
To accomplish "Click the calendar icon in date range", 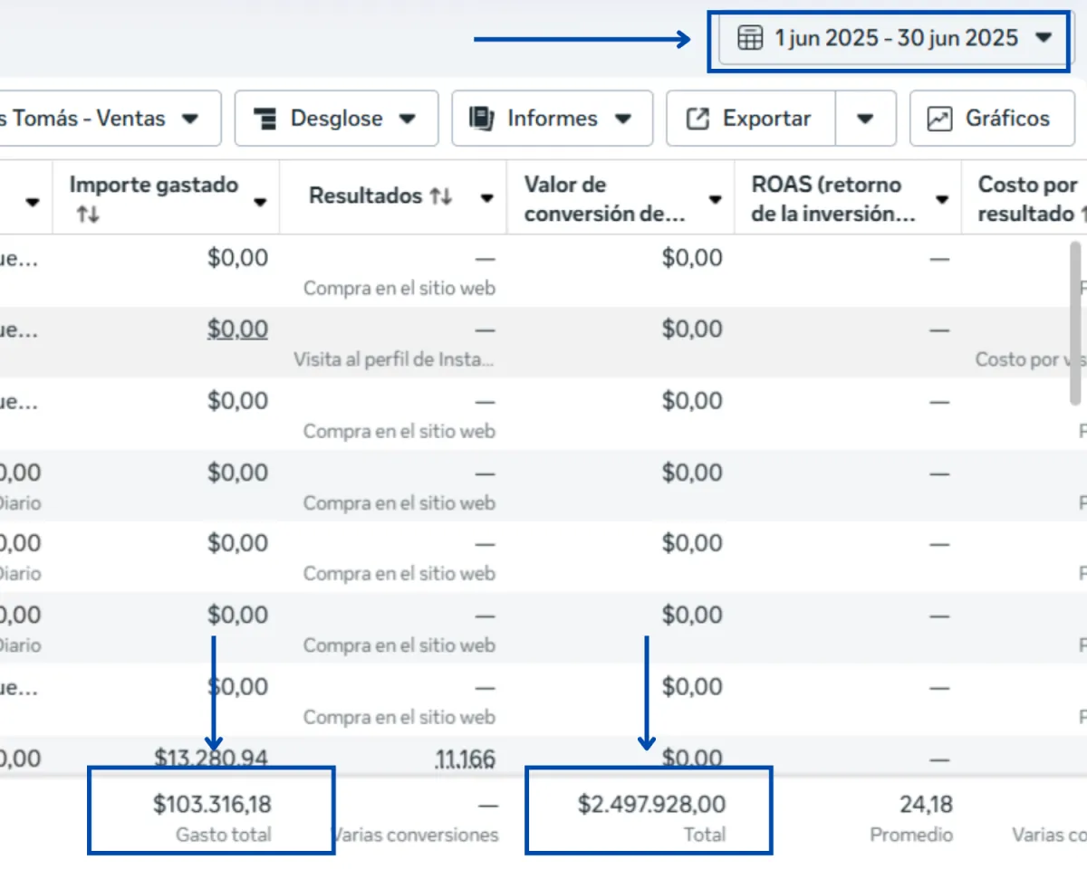I will point(749,38).
